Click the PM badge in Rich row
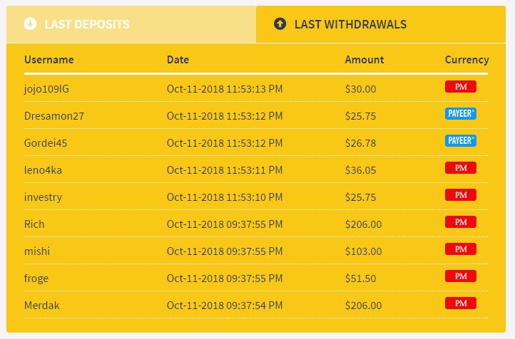 coord(460,222)
